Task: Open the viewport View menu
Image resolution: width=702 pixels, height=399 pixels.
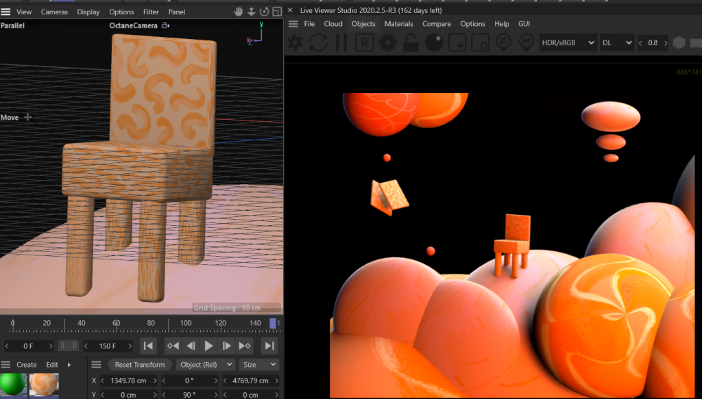Action: pos(24,12)
